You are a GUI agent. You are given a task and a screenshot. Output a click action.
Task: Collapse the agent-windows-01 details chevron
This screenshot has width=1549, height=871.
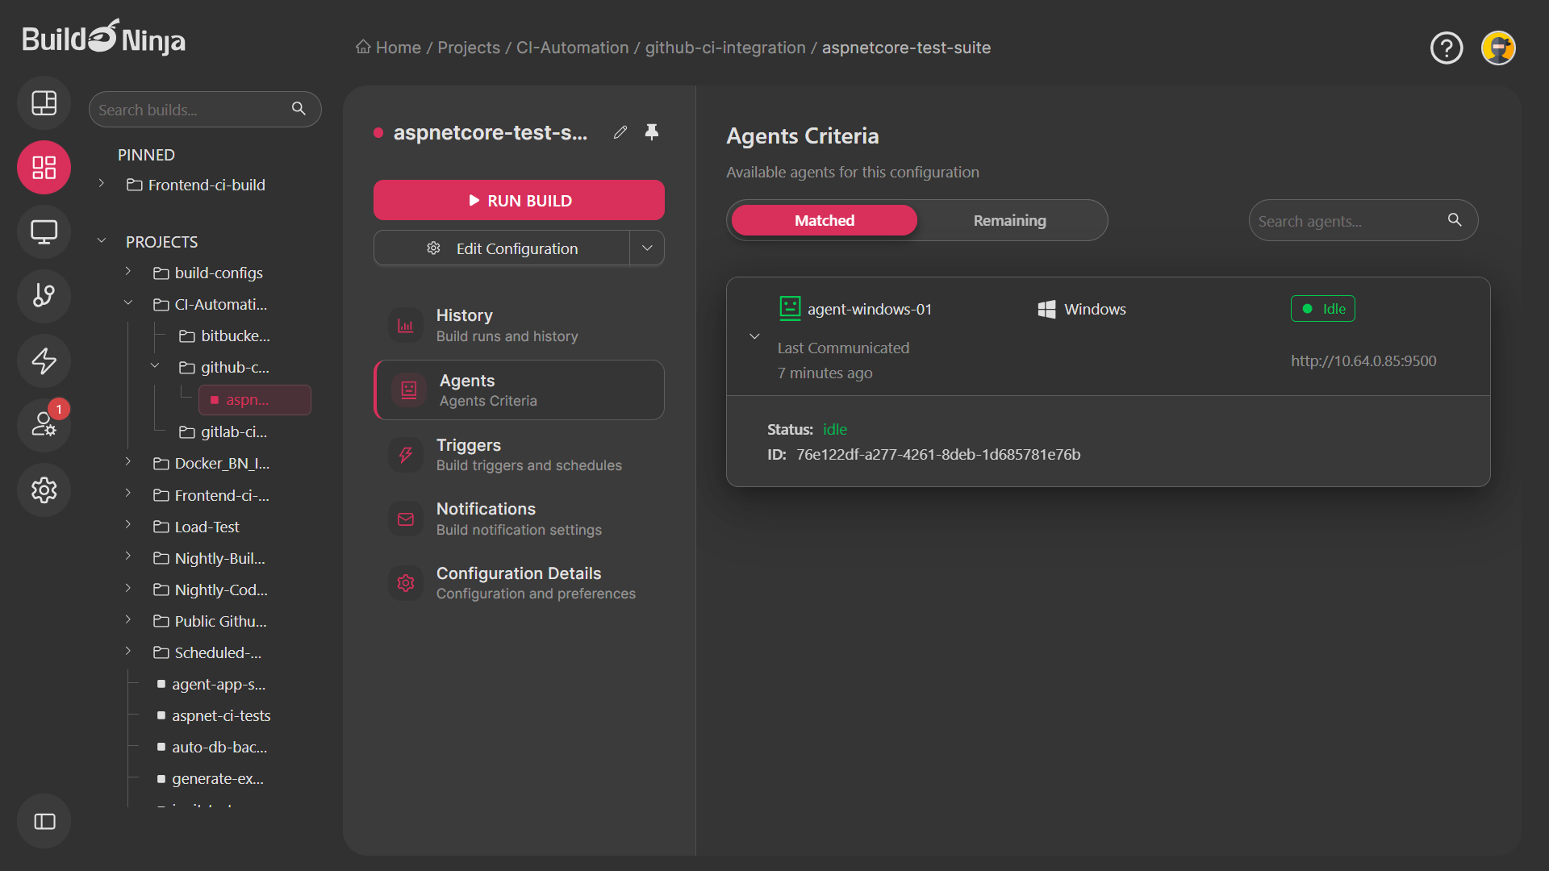(x=754, y=336)
